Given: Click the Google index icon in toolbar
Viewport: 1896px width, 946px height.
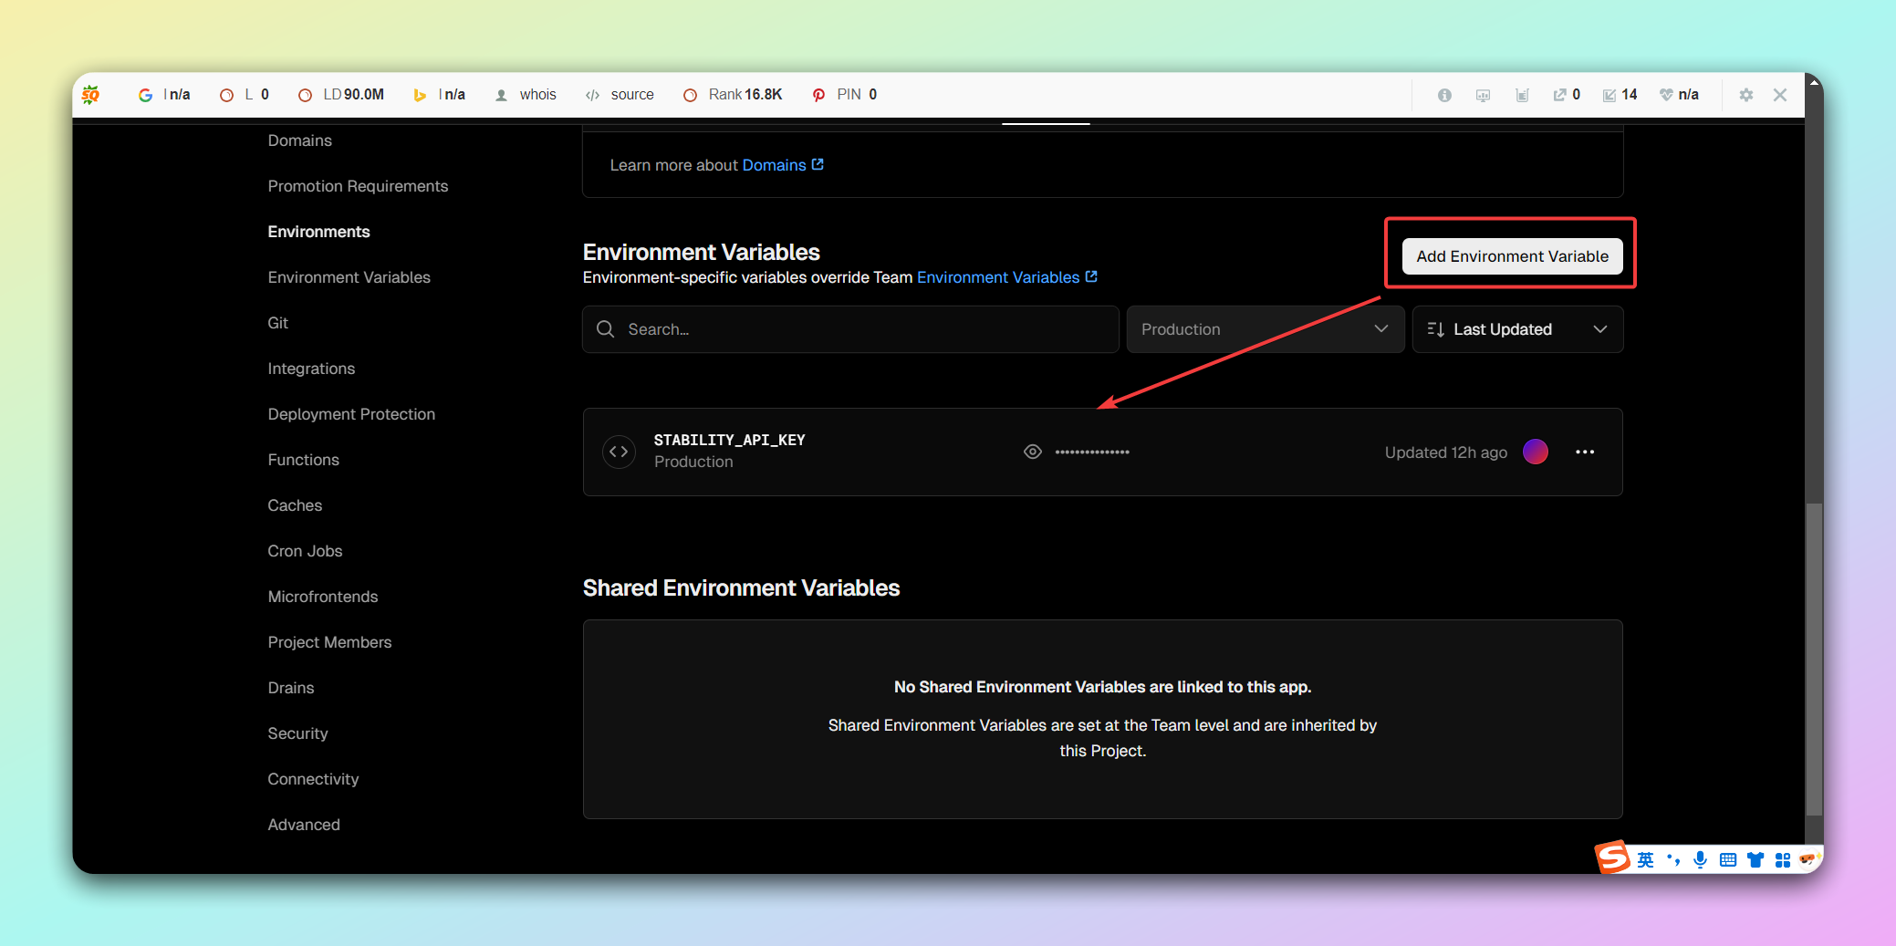Looking at the screenshot, I should pos(145,95).
